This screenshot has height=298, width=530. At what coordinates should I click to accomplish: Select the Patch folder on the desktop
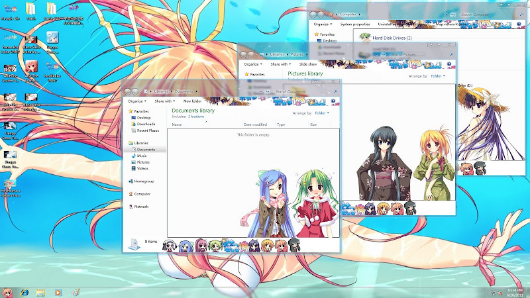(x=31, y=11)
